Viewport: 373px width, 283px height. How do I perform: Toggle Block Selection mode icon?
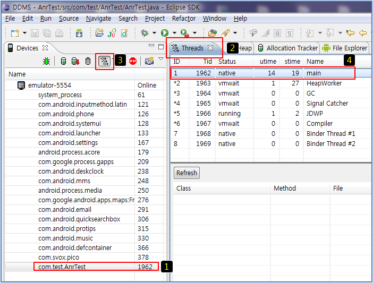tap(277, 33)
